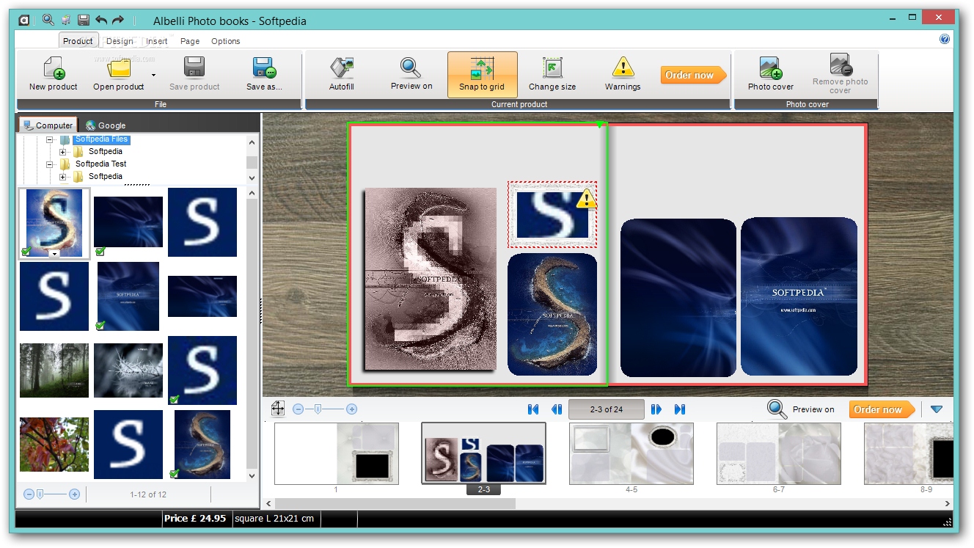Screen dimensions: 974x548
Task: Switch to the Product tab
Action: point(78,41)
